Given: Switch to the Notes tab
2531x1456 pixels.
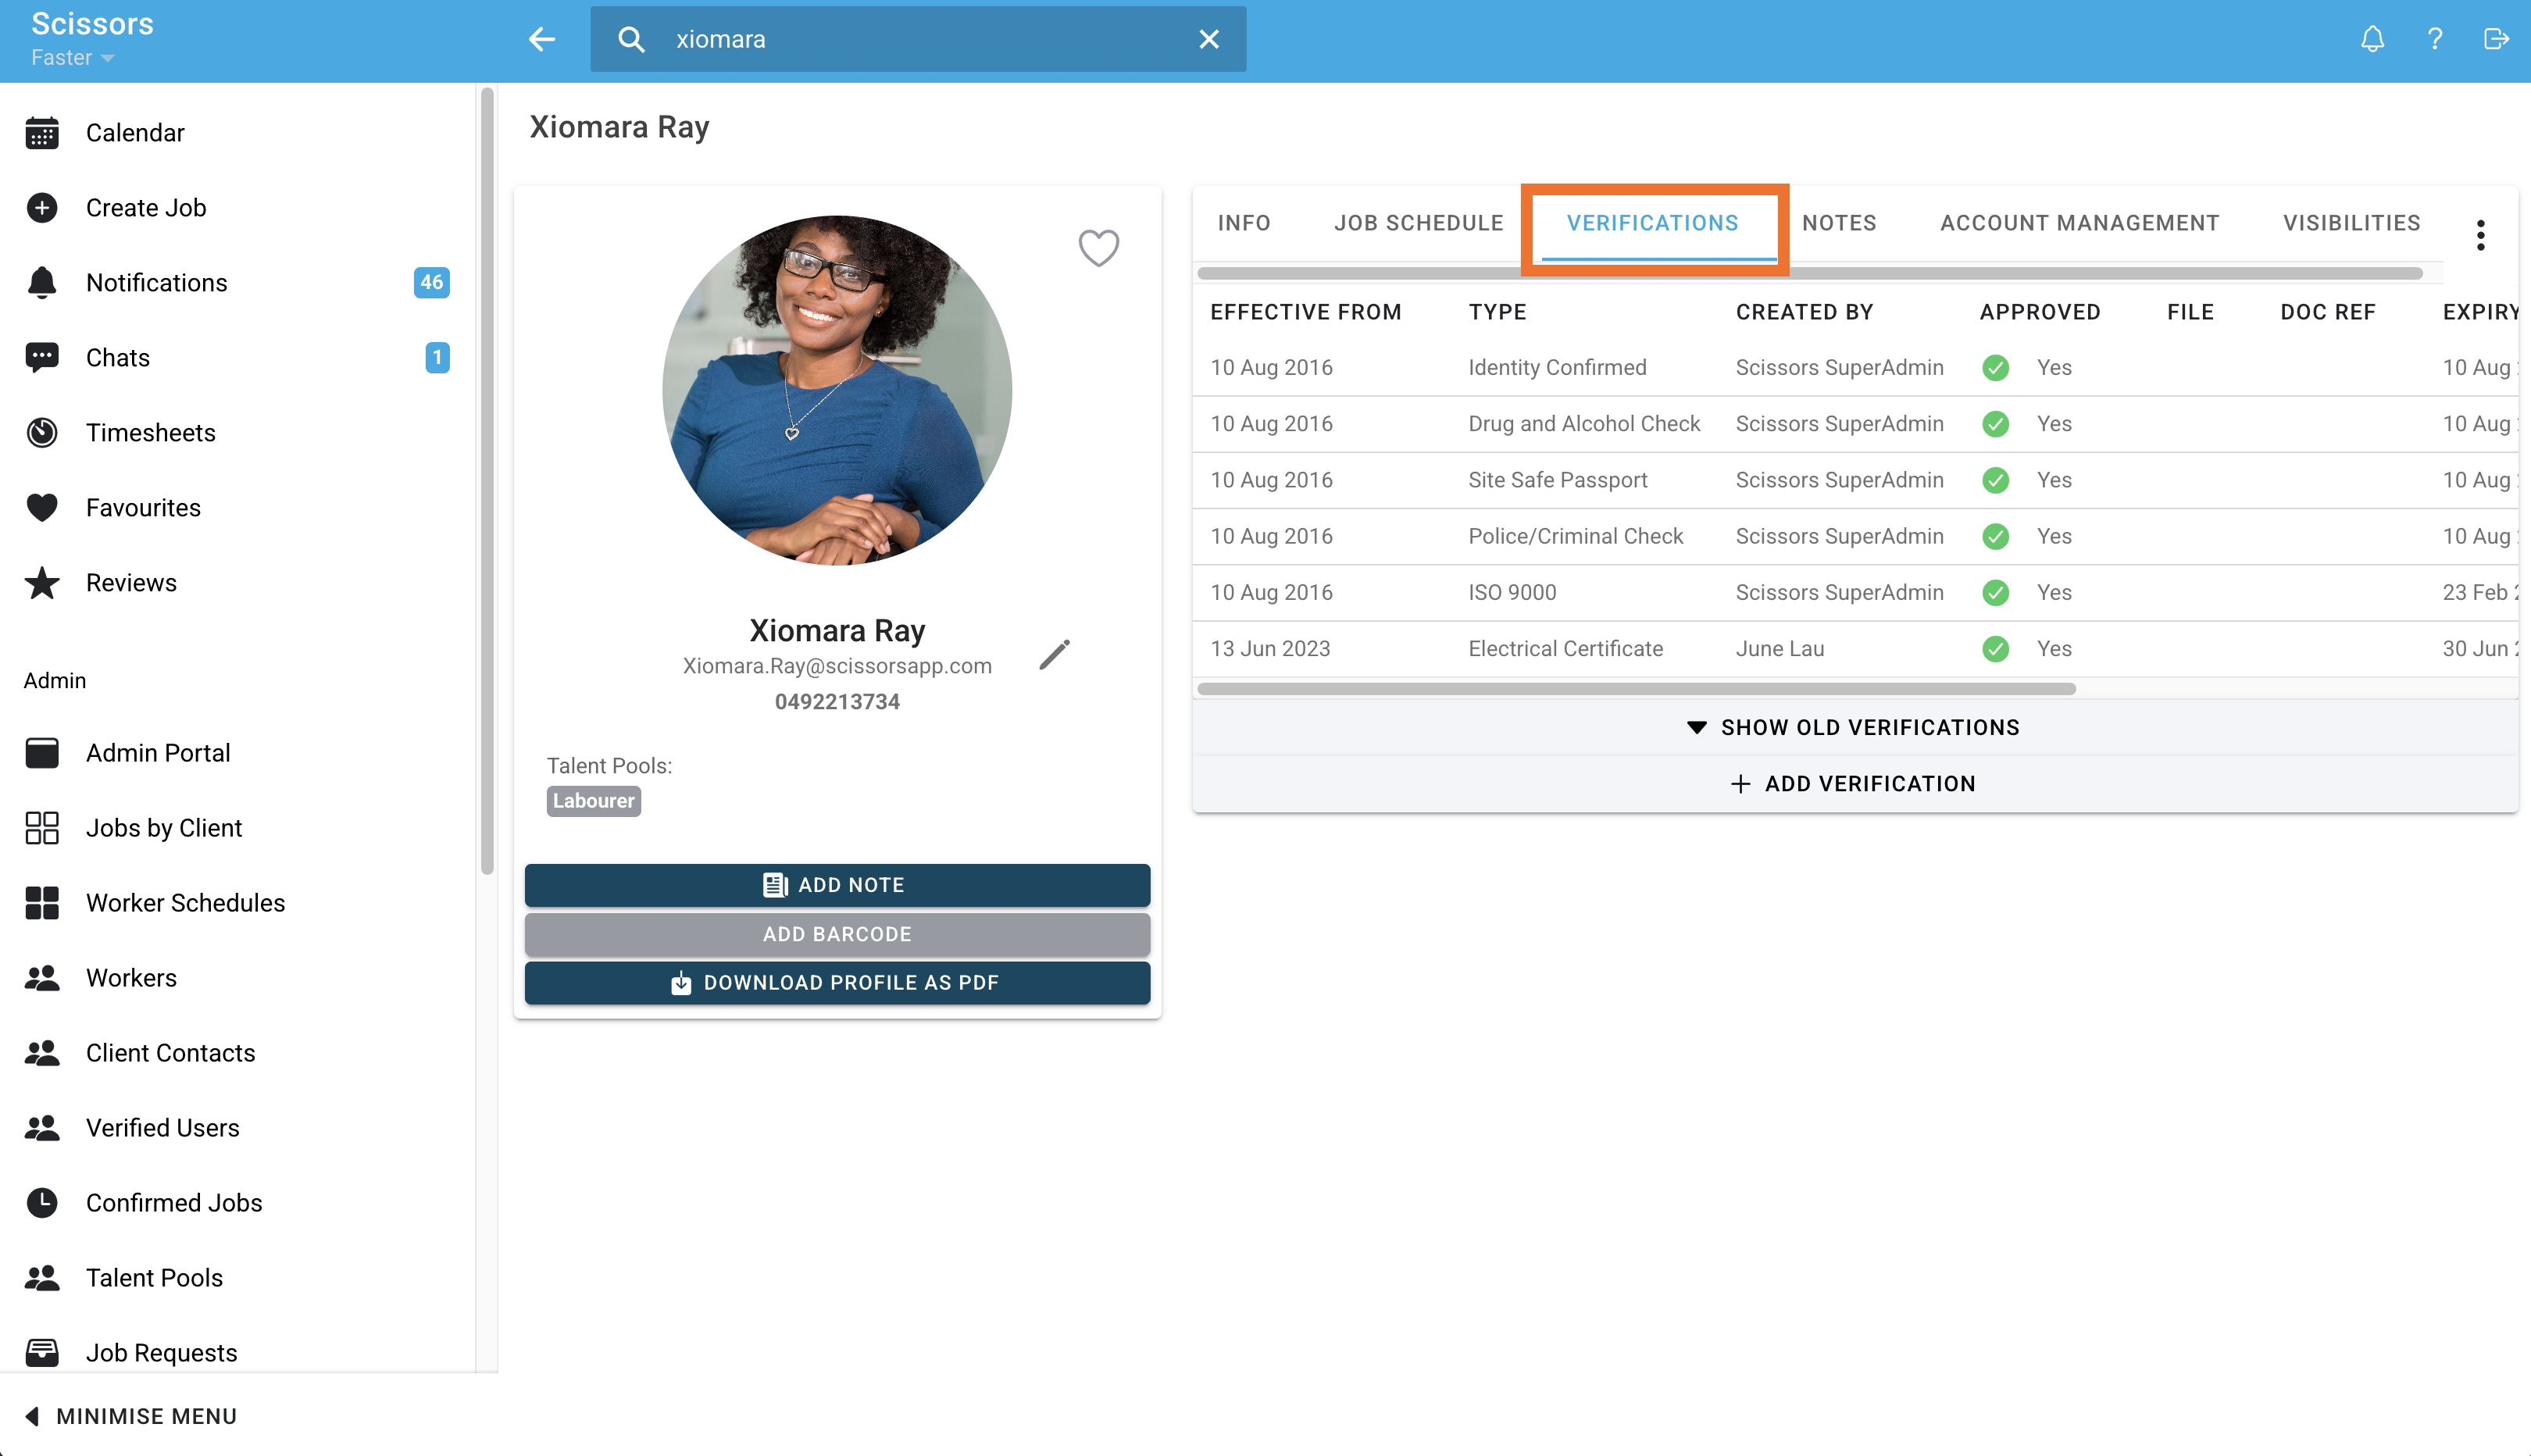Looking at the screenshot, I should pyautogui.click(x=1839, y=223).
